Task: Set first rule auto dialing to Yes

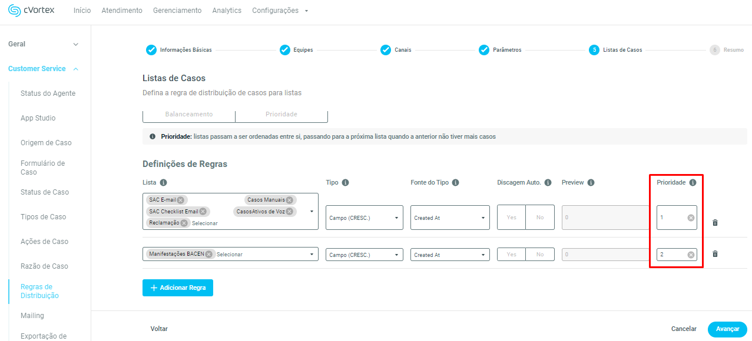Action: coord(511,218)
